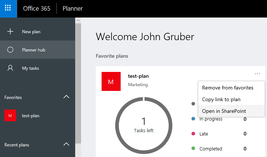
Task: Click the Marketing label under test-plan
Action: coord(138,85)
